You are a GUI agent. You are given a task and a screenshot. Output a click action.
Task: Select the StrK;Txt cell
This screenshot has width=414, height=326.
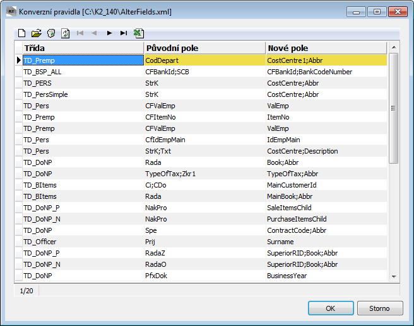coord(204,151)
